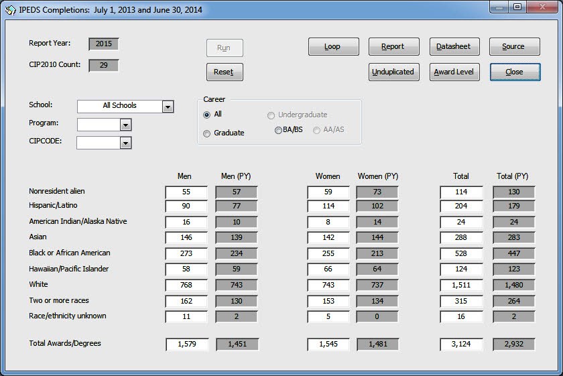This screenshot has height=376, width=563.
Task: Click Hispanic/Latino Men value 90
Action: pyautogui.click(x=186, y=206)
